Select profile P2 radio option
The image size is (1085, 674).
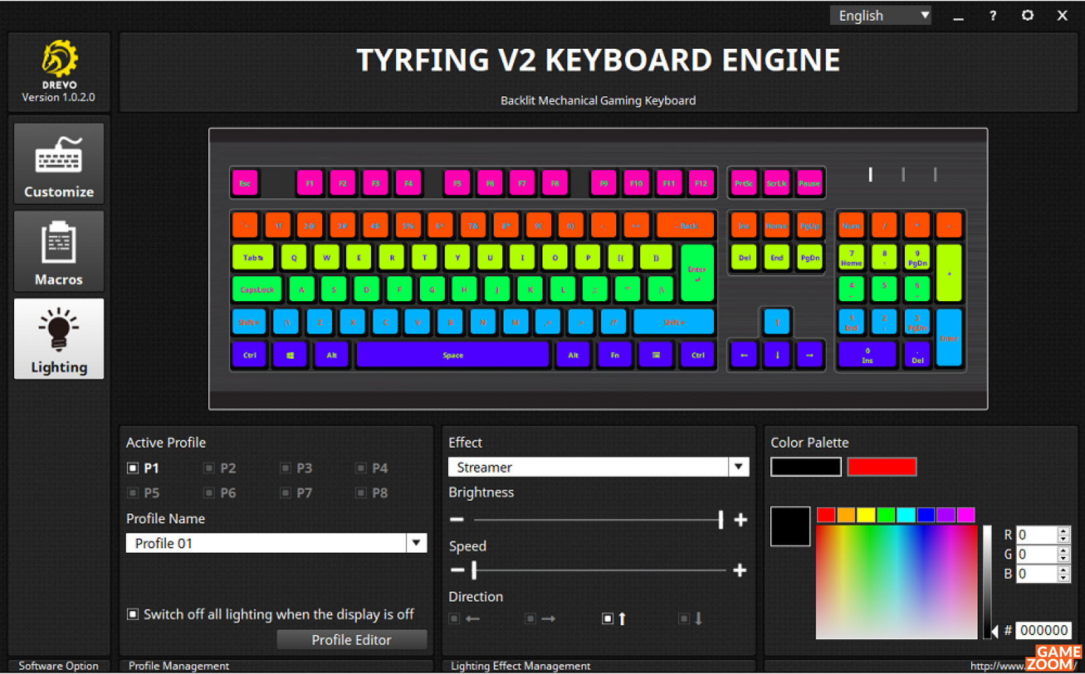(209, 468)
